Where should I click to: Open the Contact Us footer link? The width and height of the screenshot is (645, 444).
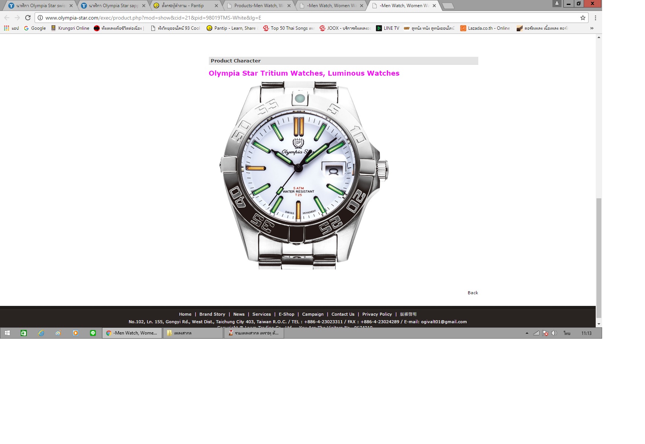coord(343,314)
